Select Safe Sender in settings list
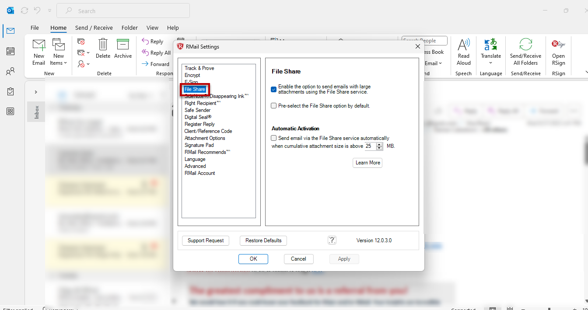Screen dimensions: 588x310 click(x=197, y=110)
